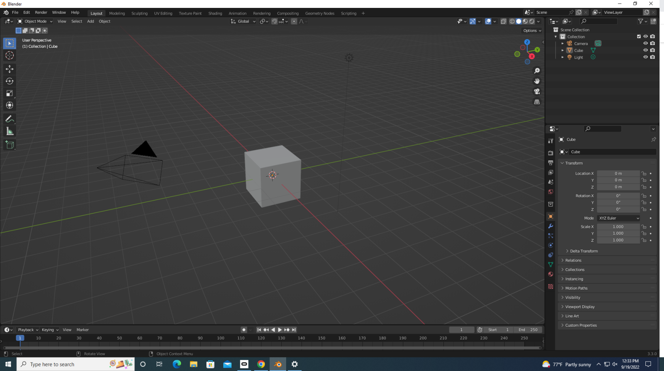Uncheck Collection exclude checkbox
Screen dimensions: 664x371
coord(639,36)
